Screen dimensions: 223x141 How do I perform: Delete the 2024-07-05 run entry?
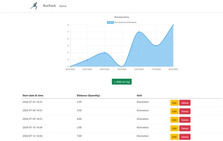185,120
